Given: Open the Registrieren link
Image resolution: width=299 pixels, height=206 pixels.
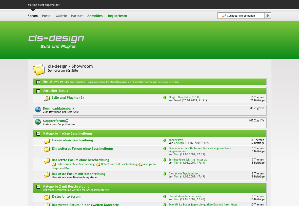Looking at the screenshot, I should (117, 16).
